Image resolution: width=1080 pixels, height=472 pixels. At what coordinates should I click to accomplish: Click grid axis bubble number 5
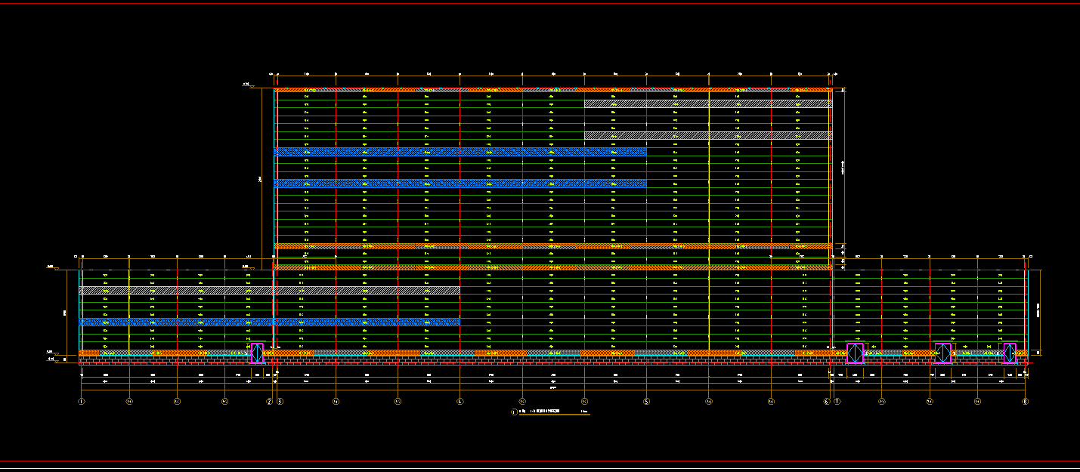tap(646, 402)
